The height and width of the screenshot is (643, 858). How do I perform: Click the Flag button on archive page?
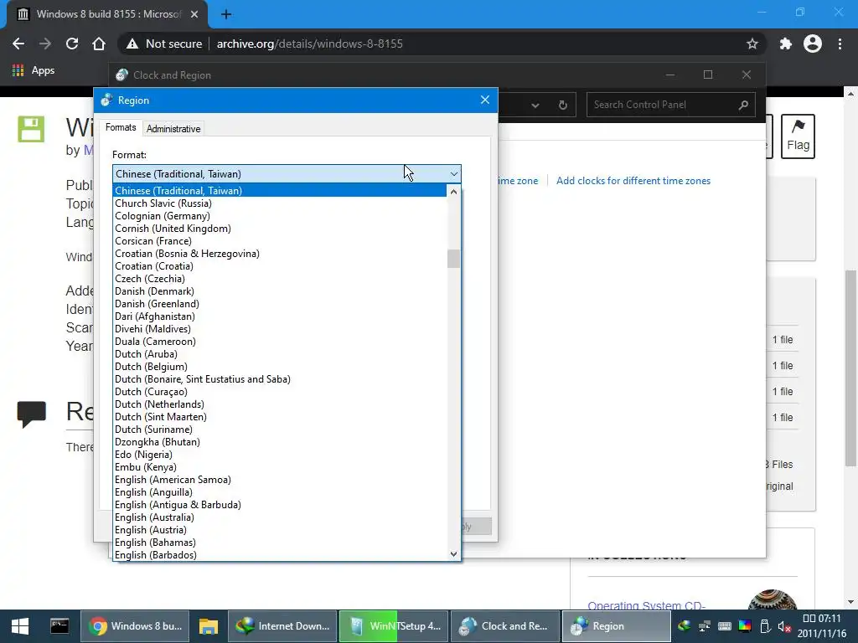click(x=798, y=136)
